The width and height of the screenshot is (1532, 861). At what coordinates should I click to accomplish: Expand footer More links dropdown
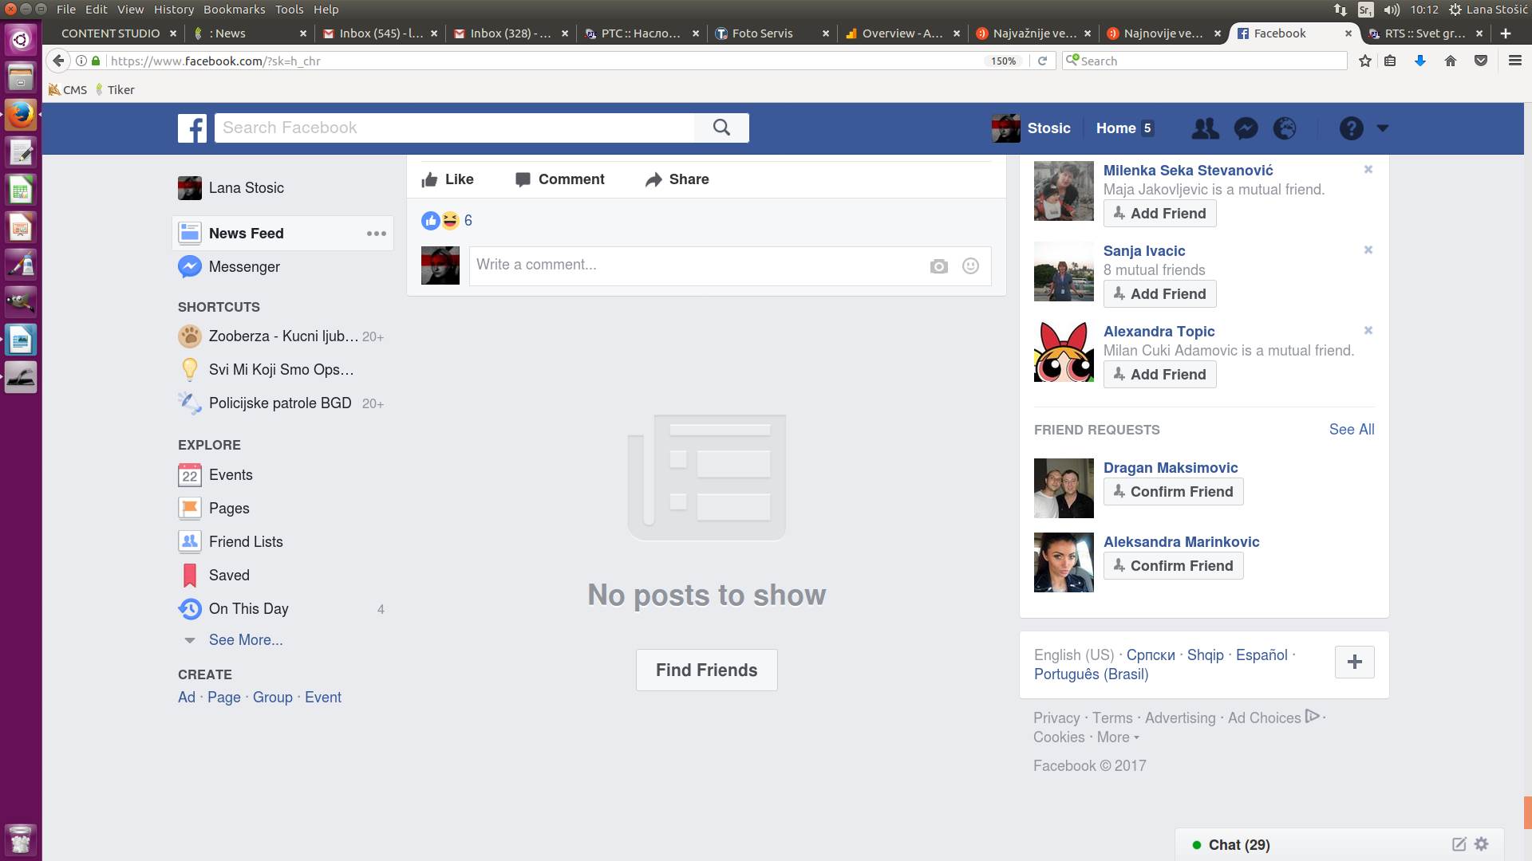tap(1117, 737)
